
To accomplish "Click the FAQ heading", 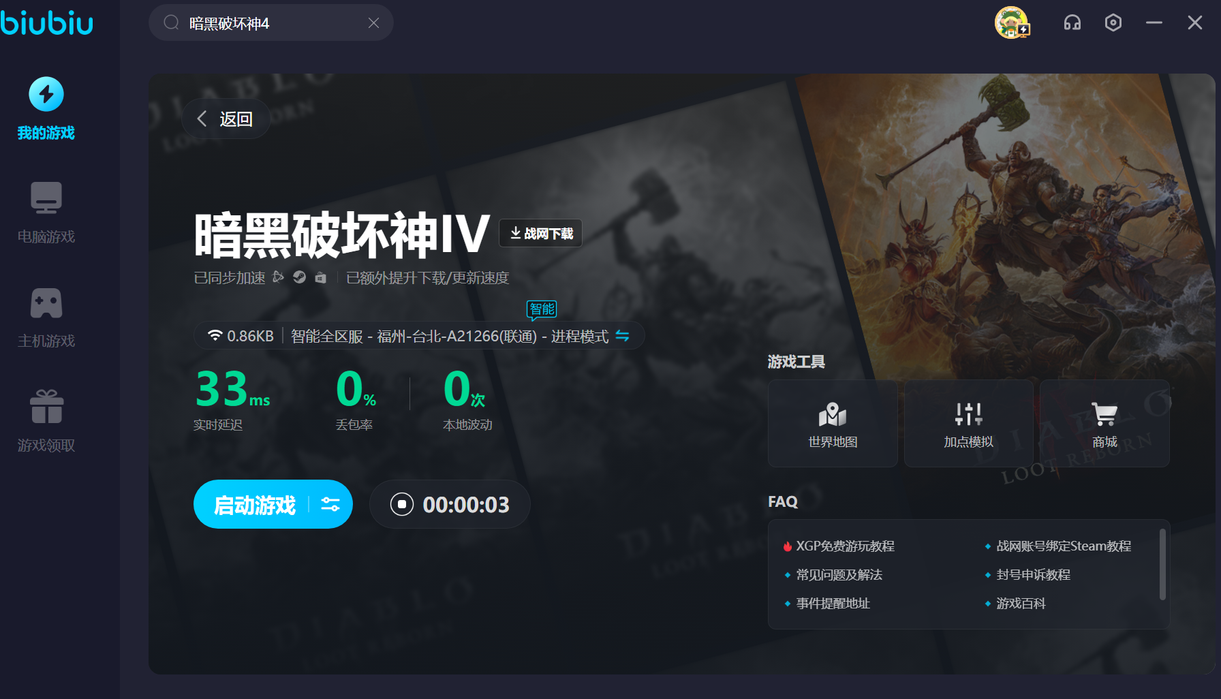I will pos(782,502).
